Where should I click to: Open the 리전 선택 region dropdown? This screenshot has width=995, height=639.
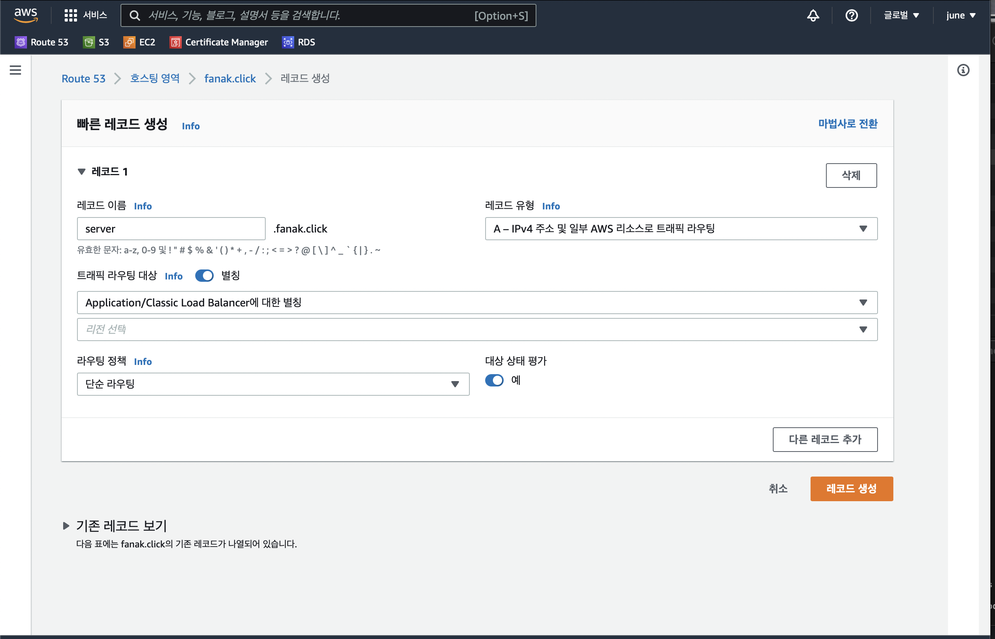click(477, 330)
